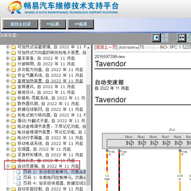Click the tree panel scrollbar up arrow
Viewport: 191px width, 191px height.
(88, 47)
